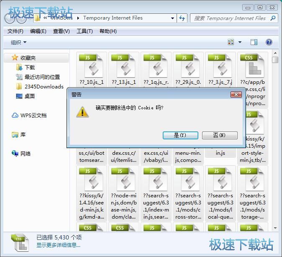This screenshot has width=282, height=257.
Task: Select the ??_3.js,_7.j file icon
Action: pyautogui.click(x=220, y=66)
